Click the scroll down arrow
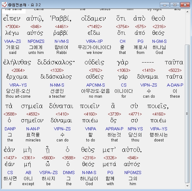This screenshot has width=192, height=191. coord(187,186)
